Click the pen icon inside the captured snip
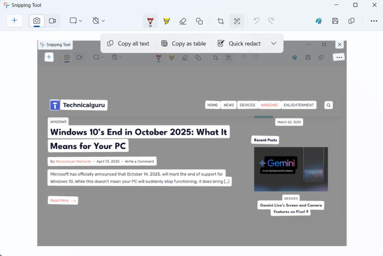383x256 pixels. pyautogui.click(x=159, y=58)
